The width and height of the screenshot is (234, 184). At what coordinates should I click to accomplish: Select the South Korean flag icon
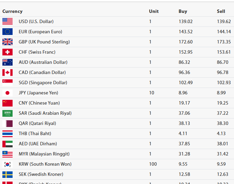7,164
